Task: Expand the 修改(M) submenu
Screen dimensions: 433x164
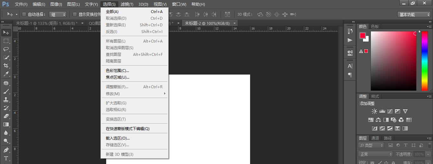Action: pos(134,94)
